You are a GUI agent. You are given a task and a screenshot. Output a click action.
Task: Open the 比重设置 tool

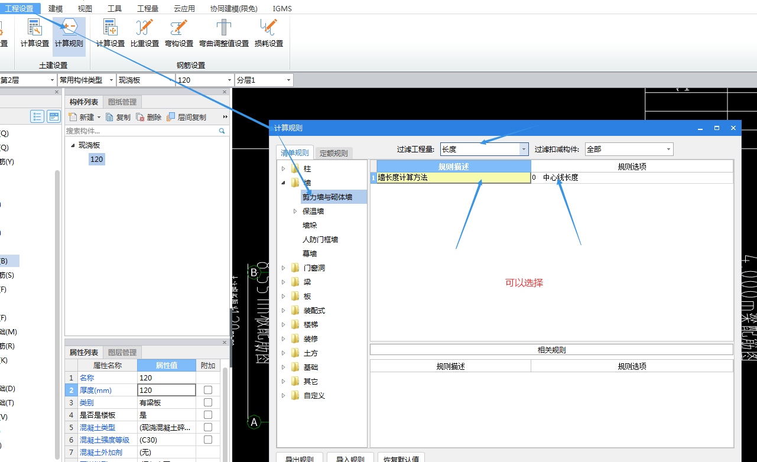(145, 34)
